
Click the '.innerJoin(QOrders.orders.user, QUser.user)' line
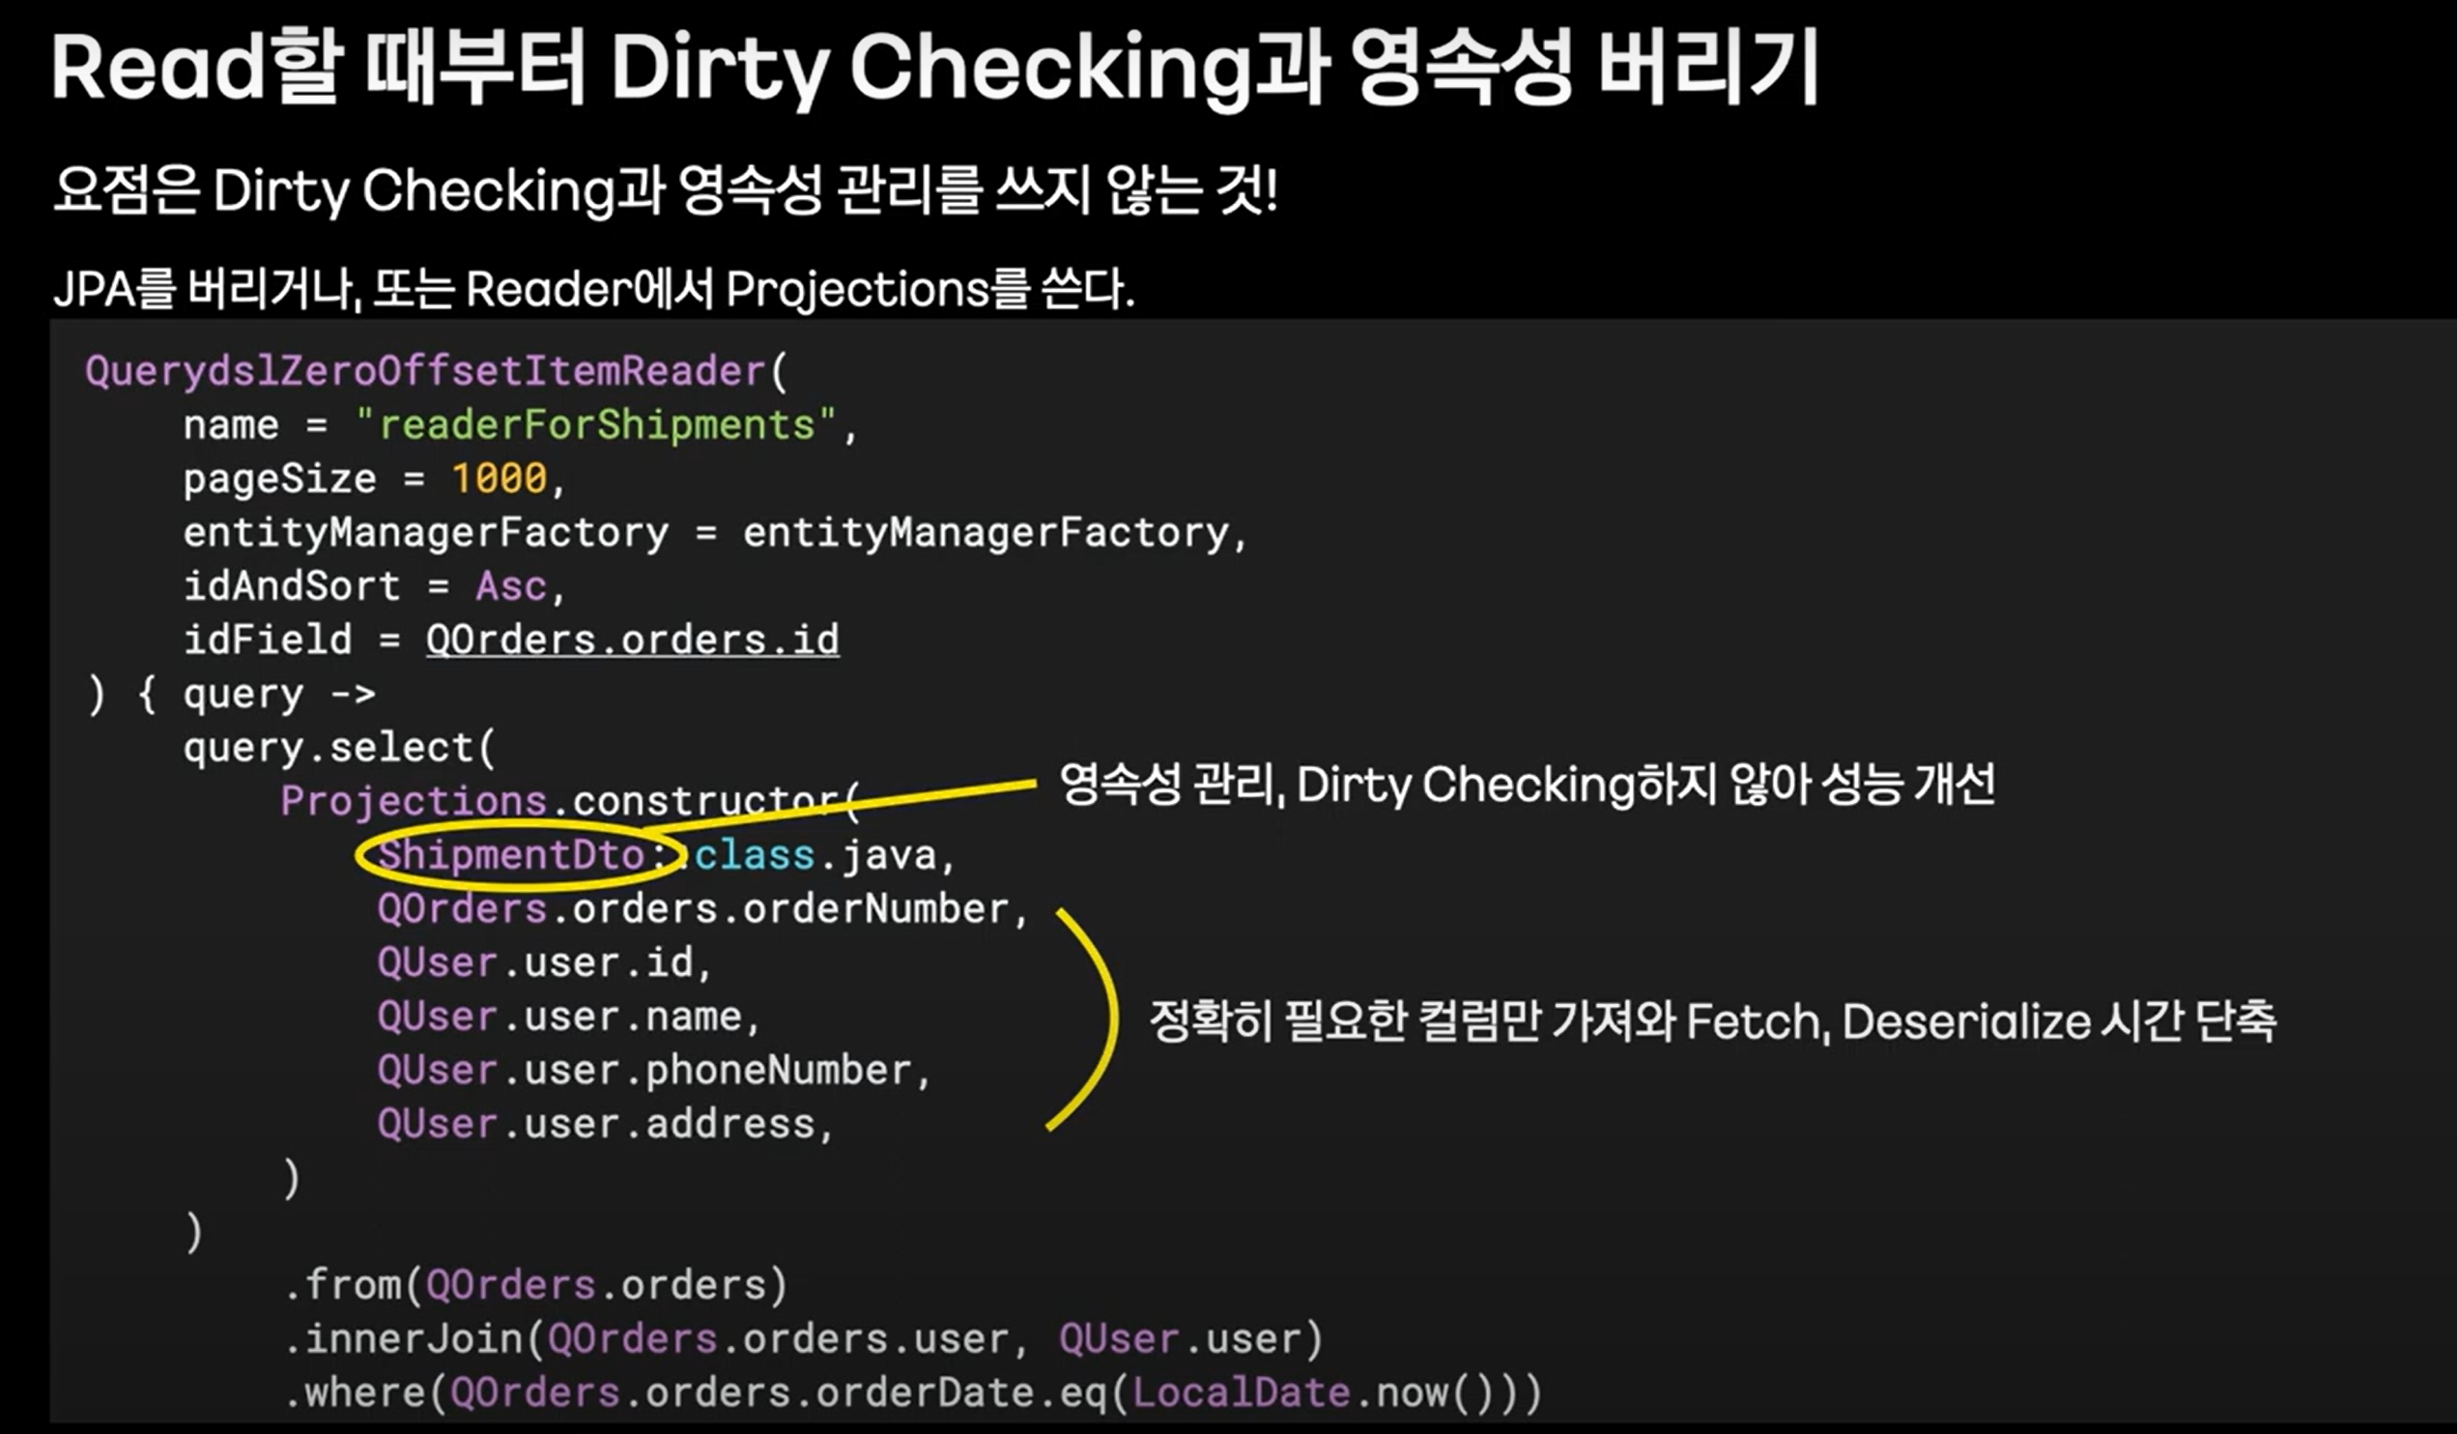click(804, 1338)
